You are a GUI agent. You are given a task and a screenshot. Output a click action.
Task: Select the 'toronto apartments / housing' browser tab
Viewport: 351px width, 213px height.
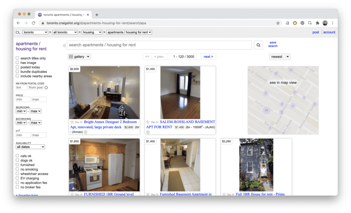pyautogui.click(x=62, y=15)
